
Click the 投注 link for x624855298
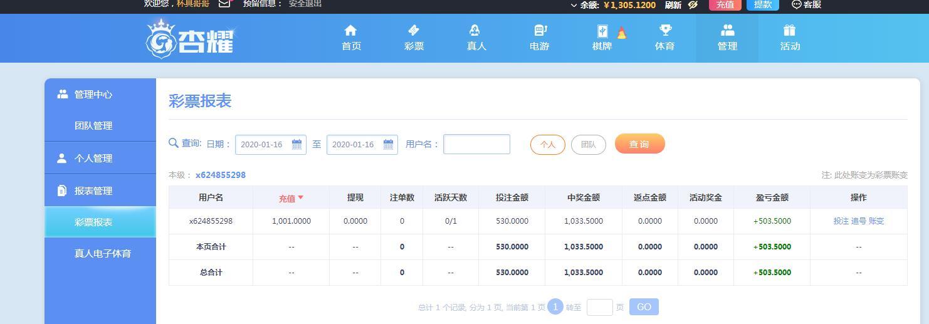click(x=841, y=221)
